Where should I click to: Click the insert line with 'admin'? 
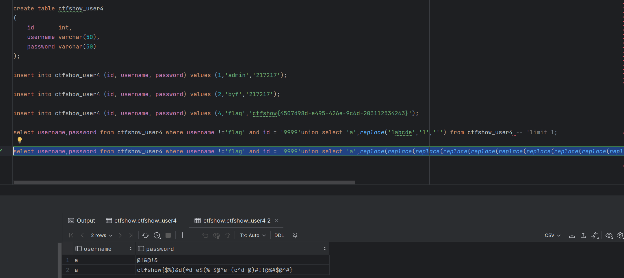(x=150, y=75)
